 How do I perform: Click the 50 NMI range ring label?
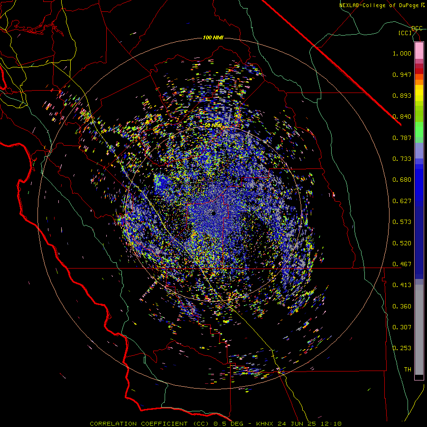click(213, 126)
